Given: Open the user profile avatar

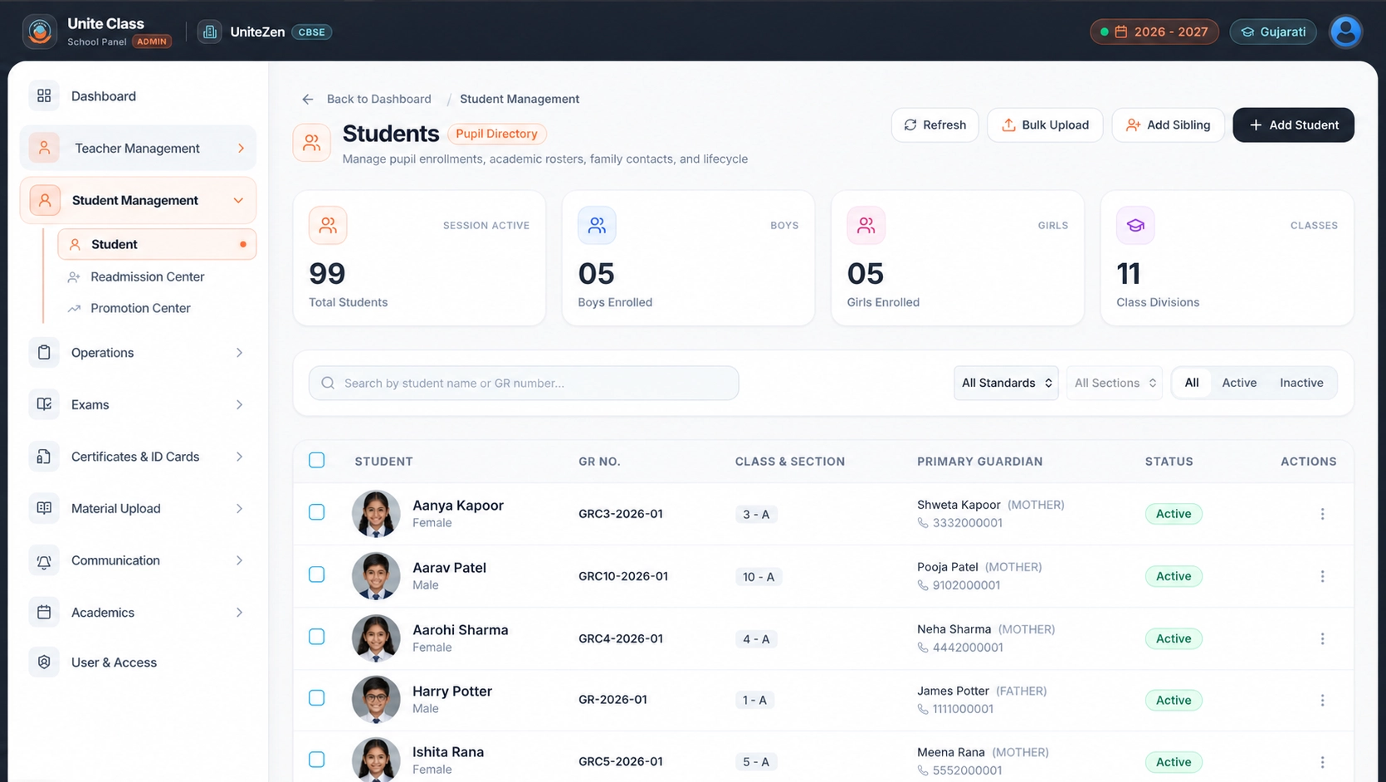Looking at the screenshot, I should pos(1345,32).
